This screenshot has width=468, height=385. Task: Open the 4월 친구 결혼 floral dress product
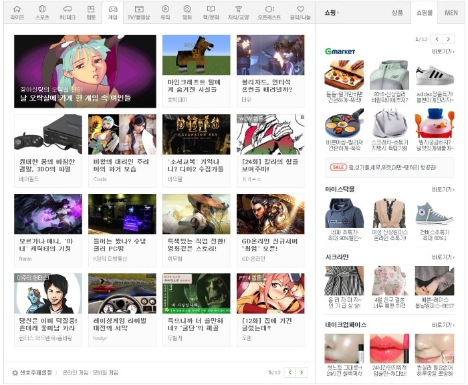(389, 287)
